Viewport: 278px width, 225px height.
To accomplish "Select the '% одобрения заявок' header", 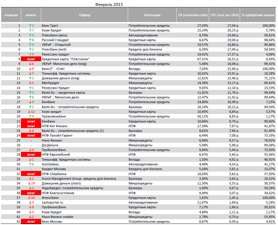I will [x=258, y=15].
